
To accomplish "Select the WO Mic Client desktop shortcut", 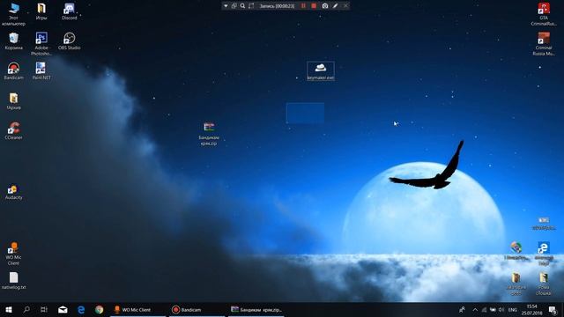I will click(14, 254).
